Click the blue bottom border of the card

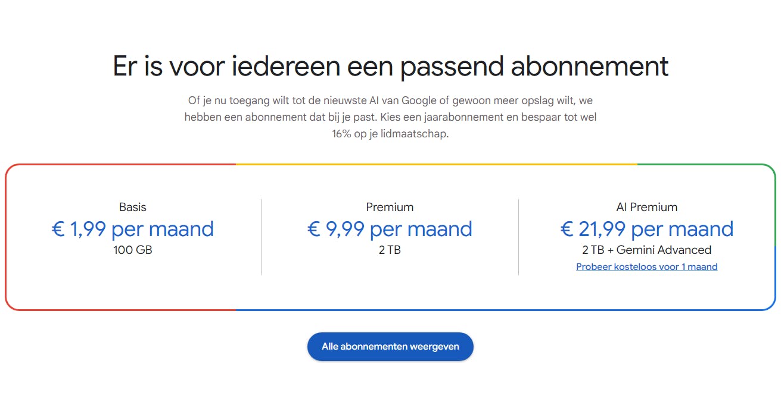pos(506,310)
